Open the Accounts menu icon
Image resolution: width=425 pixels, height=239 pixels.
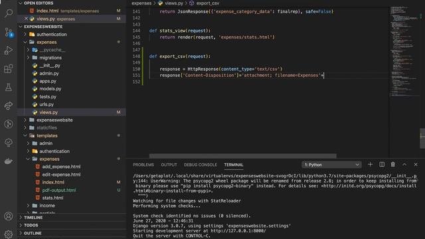tap(9, 216)
